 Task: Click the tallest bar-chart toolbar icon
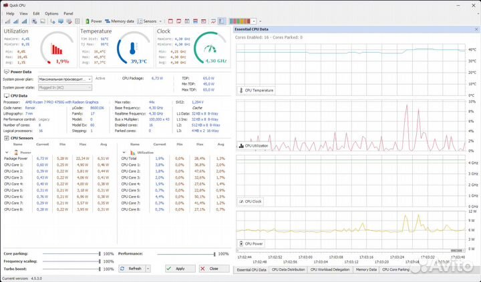pos(24,21)
